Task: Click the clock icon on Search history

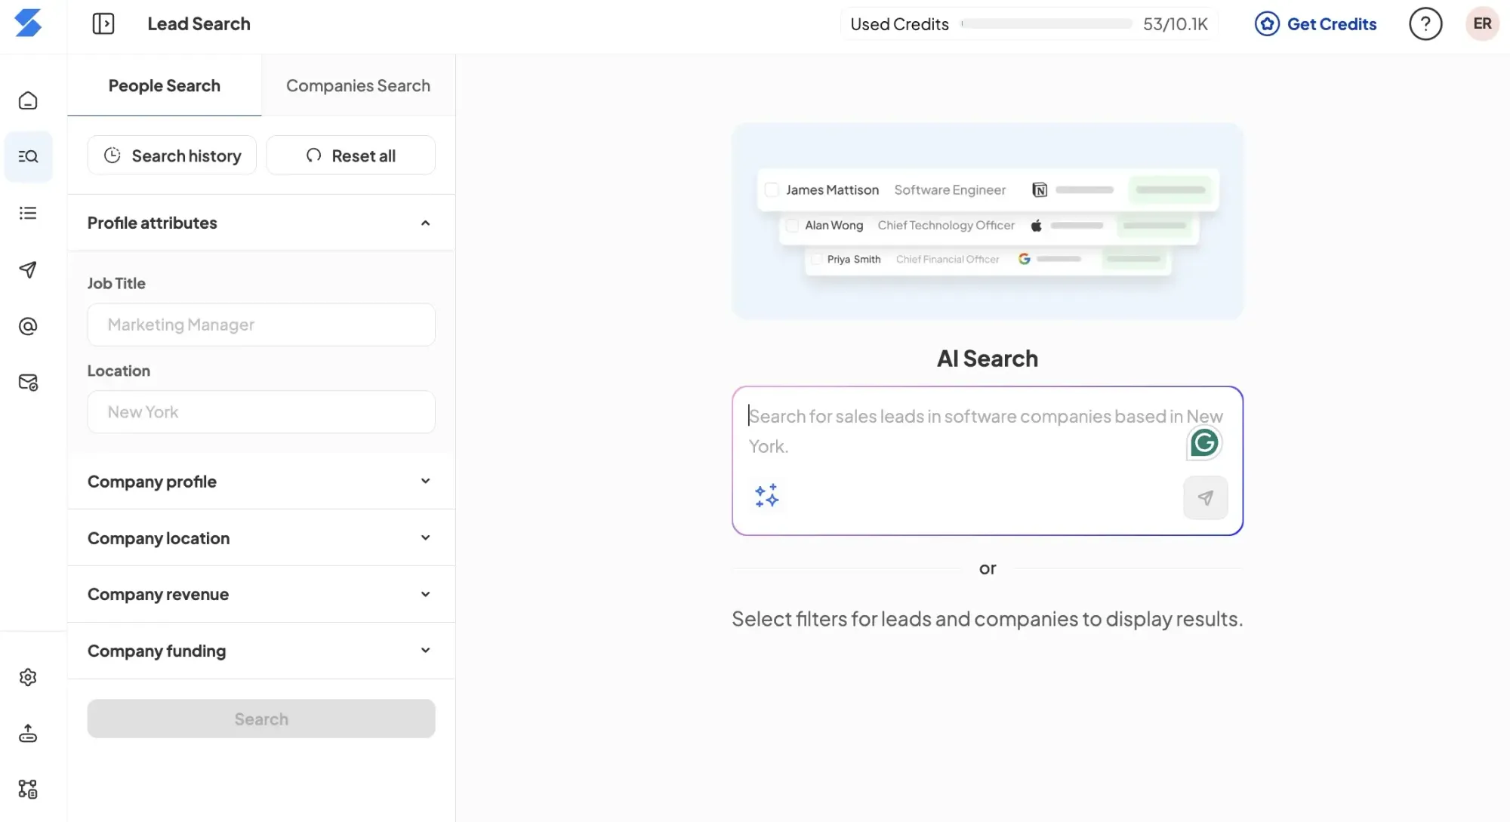Action: pyautogui.click(x=112, y=155)
